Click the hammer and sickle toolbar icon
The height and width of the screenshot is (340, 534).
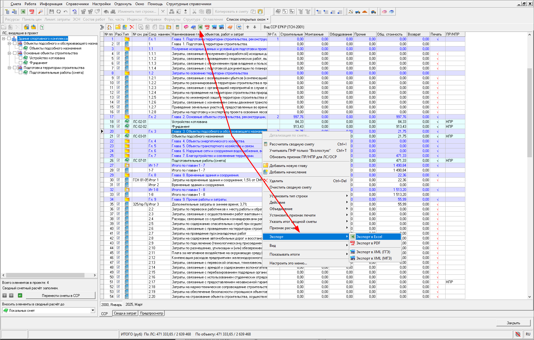350,12
